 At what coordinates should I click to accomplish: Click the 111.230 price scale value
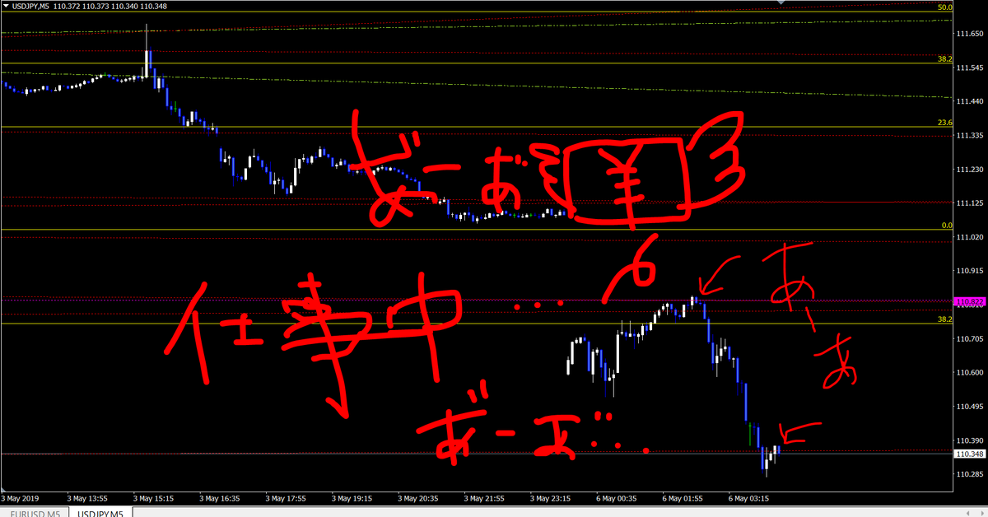[972, 169]
